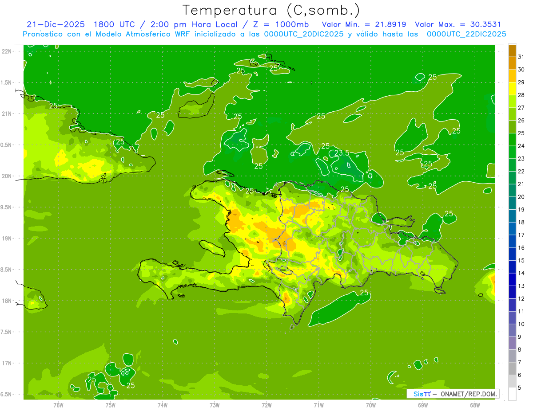Viewport: 533px width, 411px height.
Task: Pick teal legend band between 19 and 20
Action: pyautogui.click(x=512, y=204)
